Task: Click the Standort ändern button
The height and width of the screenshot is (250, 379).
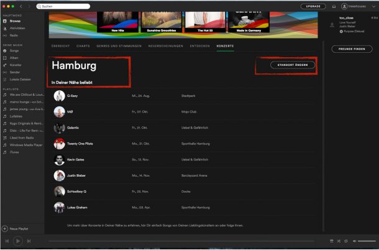Action: click(293, 65)
